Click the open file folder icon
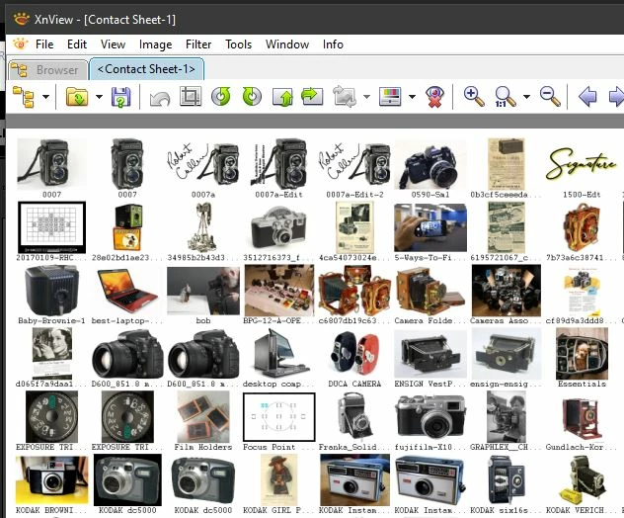624x518 pixels. 77,97
